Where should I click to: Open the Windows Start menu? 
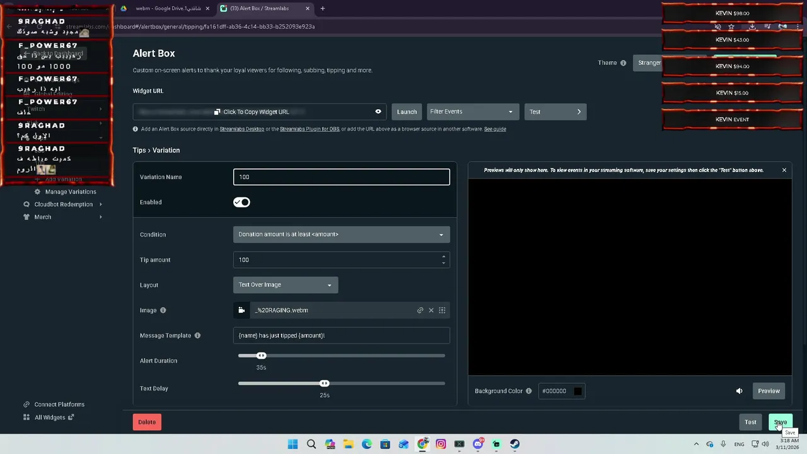tap(293, 444)
